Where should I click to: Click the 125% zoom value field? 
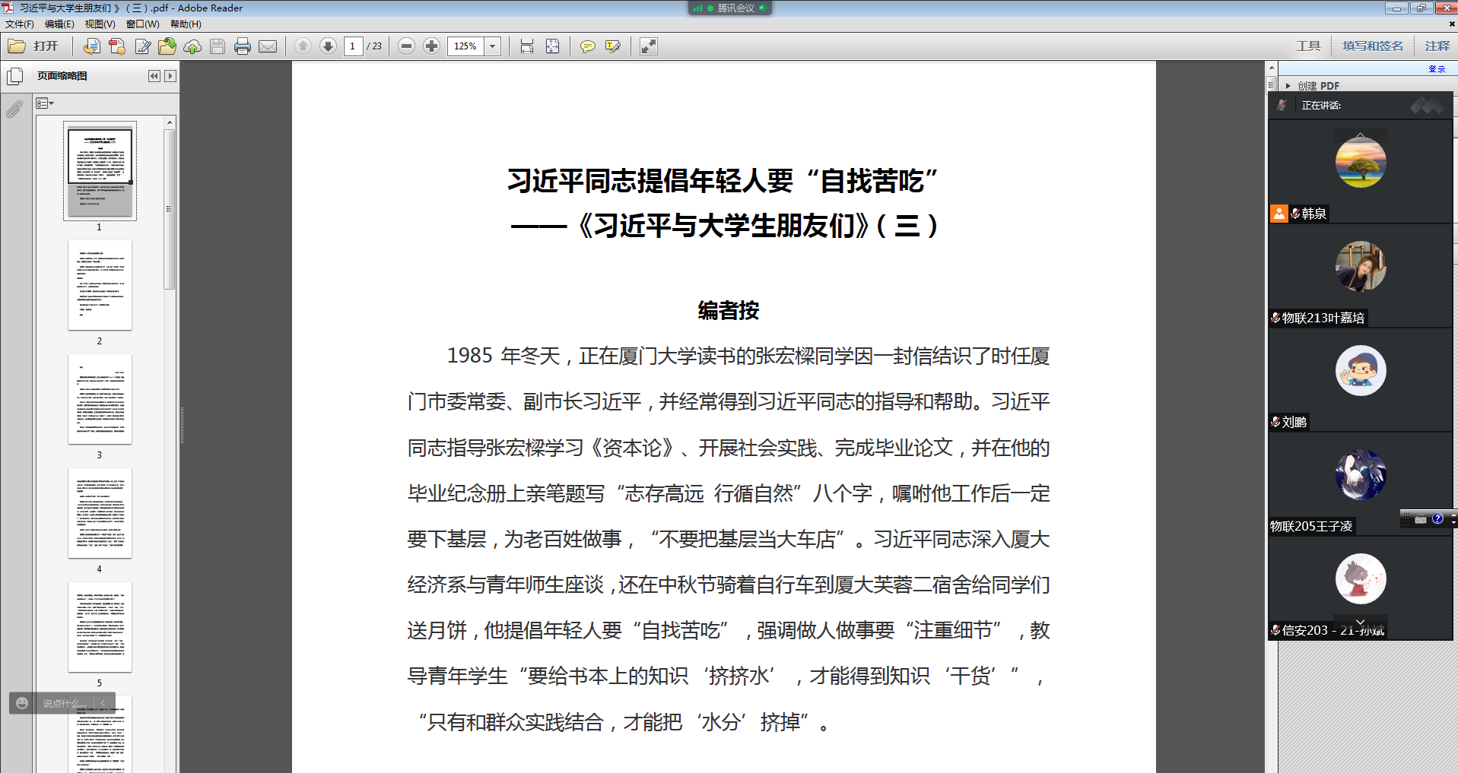pyautogui.click(x=465, y=46)
